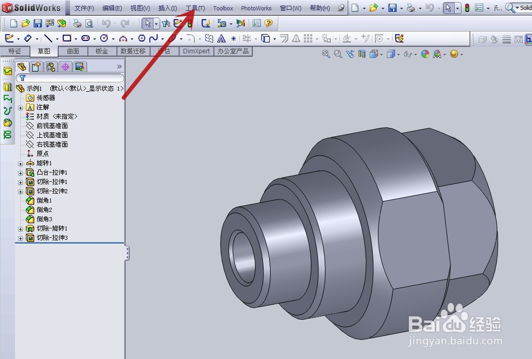The image size is (532, 359).
Task: Select the Line sketch tool
Action: (48, 38)
